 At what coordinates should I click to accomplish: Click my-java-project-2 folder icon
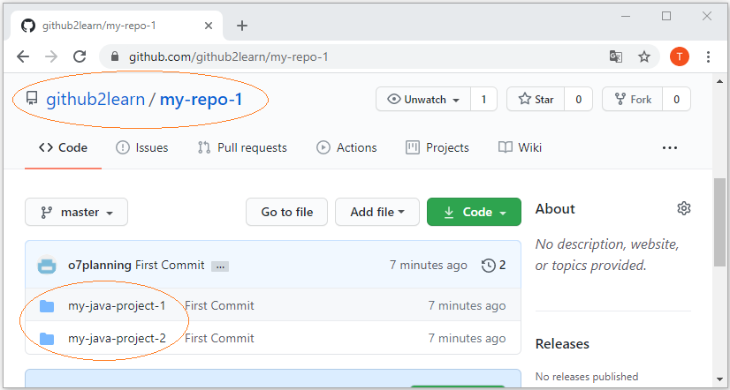[x=47, y=339]
